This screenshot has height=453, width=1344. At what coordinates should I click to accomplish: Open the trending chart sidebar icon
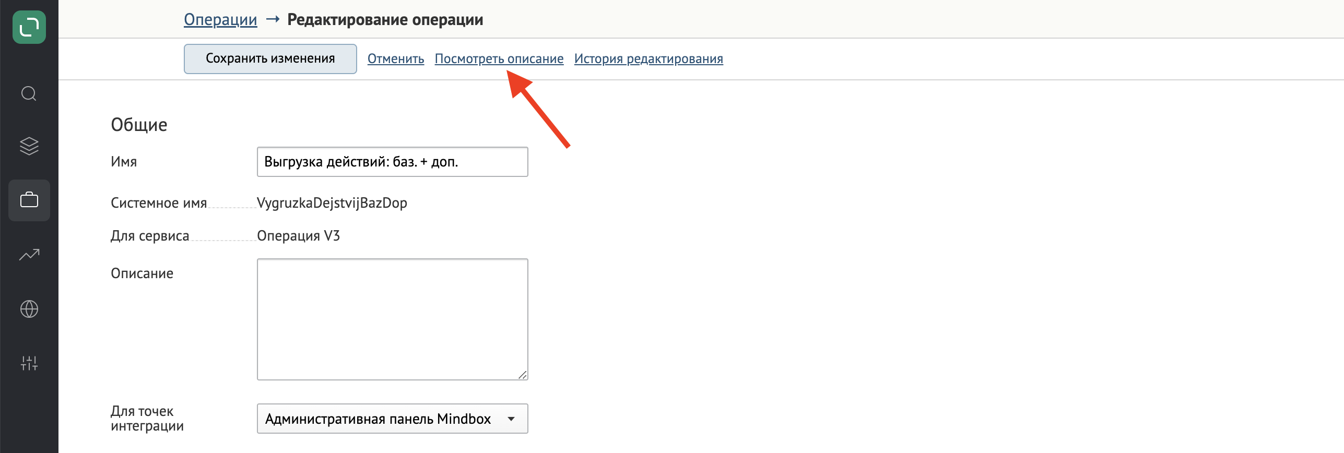pos(29,255)
